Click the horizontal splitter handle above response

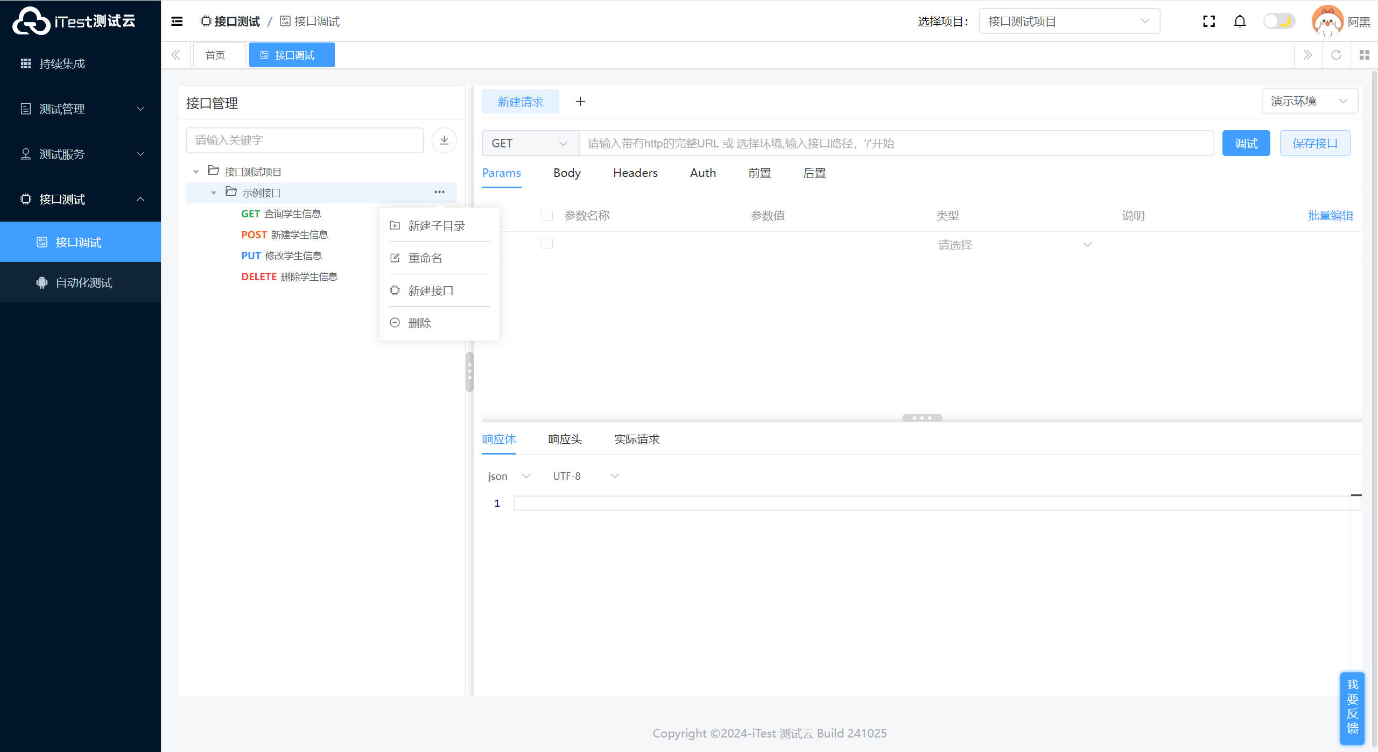(922, 418)
